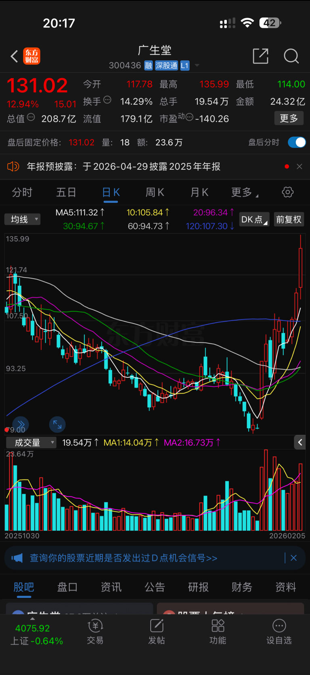Screen dimensions: 310x675
Task: Tap 盘后固定价格 131.02 value
Action: pyautogui.click(x=82, y=142)
